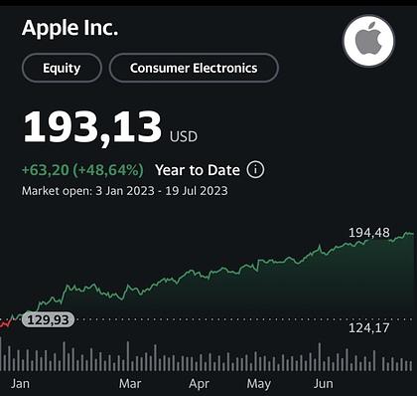Click the Jun axis label

coord(324,384)
